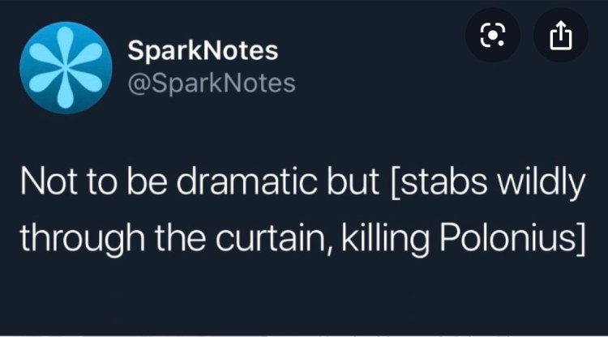Screen dimensions: 608x337
Task: Open the @SparkNotes handle link
Action: (x=211, y=83)
